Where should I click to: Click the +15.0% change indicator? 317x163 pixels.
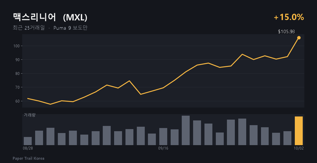click(289, 17)
